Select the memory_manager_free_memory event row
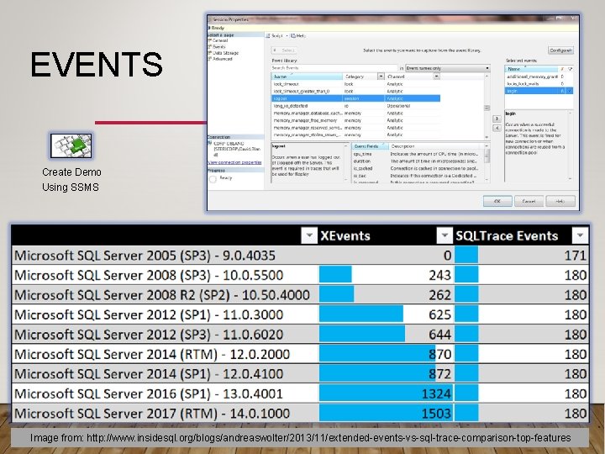 point(355,120)
